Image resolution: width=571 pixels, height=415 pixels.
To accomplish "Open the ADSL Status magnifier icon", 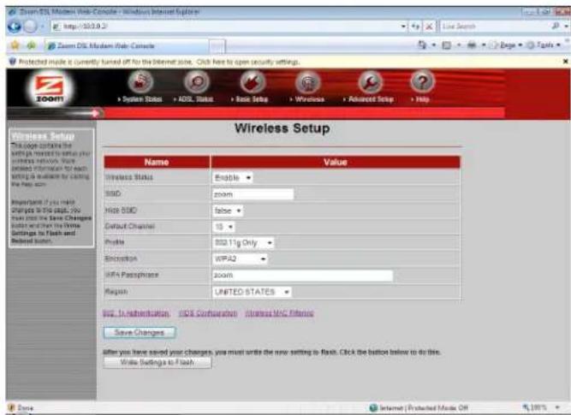I will pos(197,82).
